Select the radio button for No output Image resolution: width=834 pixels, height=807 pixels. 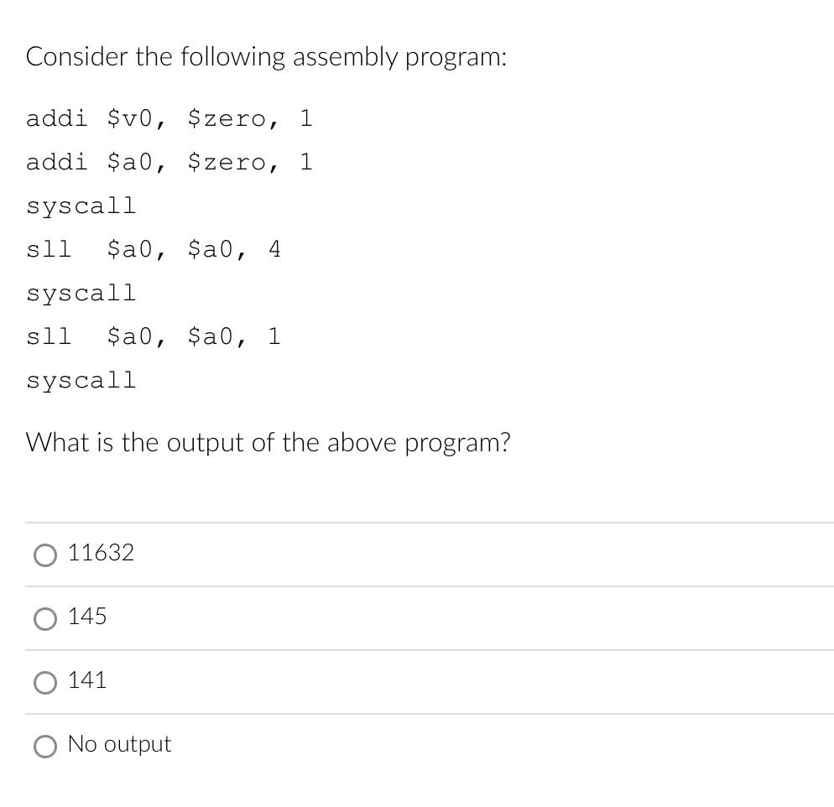(44, 746)
